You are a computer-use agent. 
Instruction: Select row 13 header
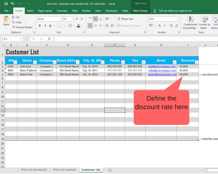2,111
